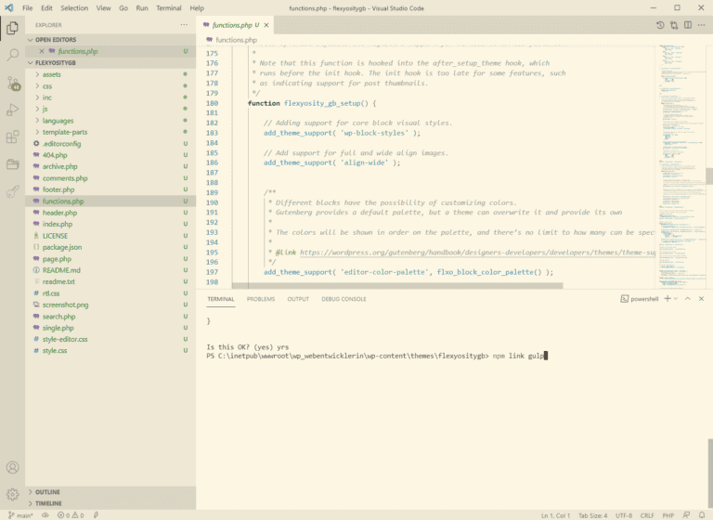The width and height of the screenshot is (713, 520).
Task: Go to line via Ln 1, Col 1
Action: point(555,515)
